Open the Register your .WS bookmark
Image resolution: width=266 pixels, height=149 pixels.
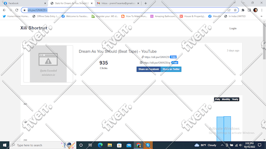pyautogui.click(x=105, y=16)
